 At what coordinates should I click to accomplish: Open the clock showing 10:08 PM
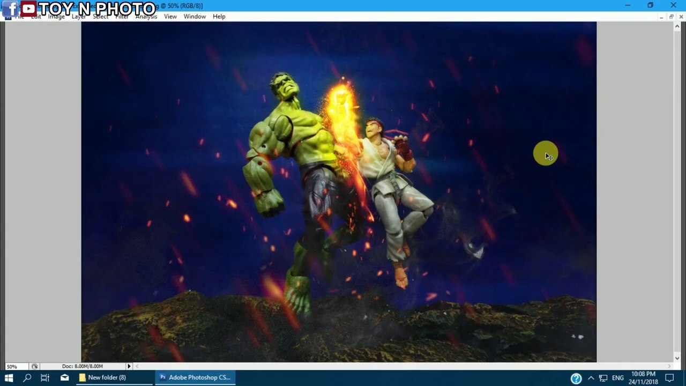(x=643, y=378)
